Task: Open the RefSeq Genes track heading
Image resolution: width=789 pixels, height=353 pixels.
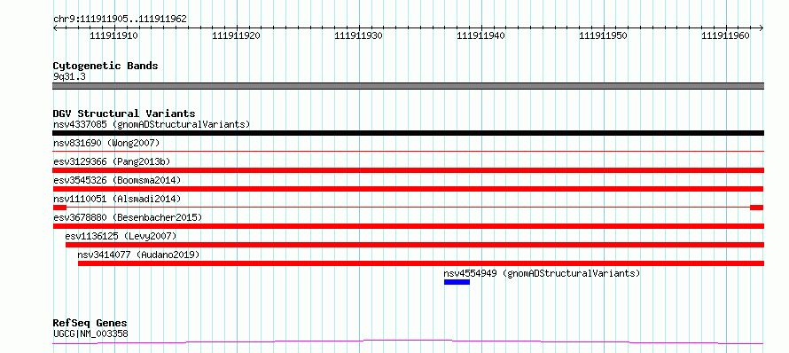Action: 90,324
